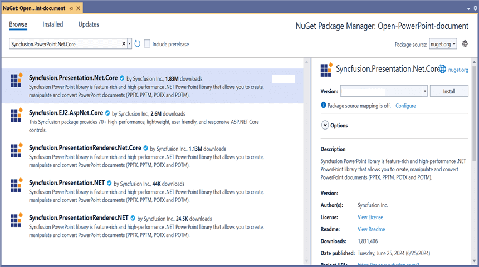The image size is (479, 267).
Task: Click verified badge next to Syncfusion.Presentation.Net.Core
Action: pyautogui.click(x=122, y=78)
